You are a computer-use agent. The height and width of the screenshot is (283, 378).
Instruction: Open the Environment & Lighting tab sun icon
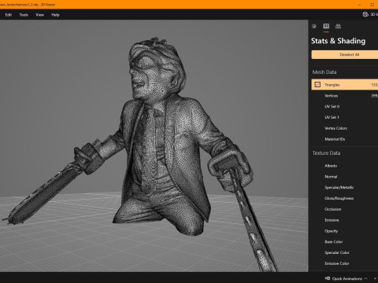(314, 26)
